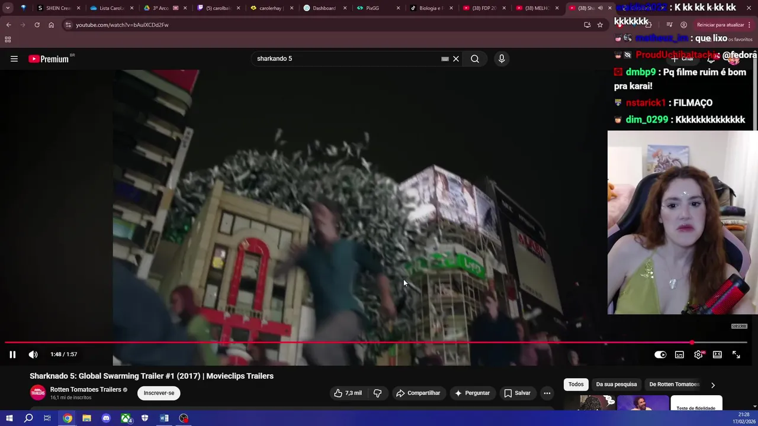758x426 pixels.
Task: Like the video with 7,3 mil likes
Action: point(348,393)
